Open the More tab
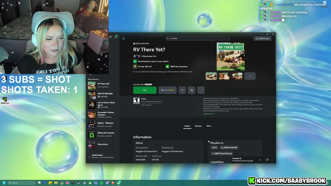Image resolution: width=331 pixels, height=186 pixels. (x=209, y=126)
